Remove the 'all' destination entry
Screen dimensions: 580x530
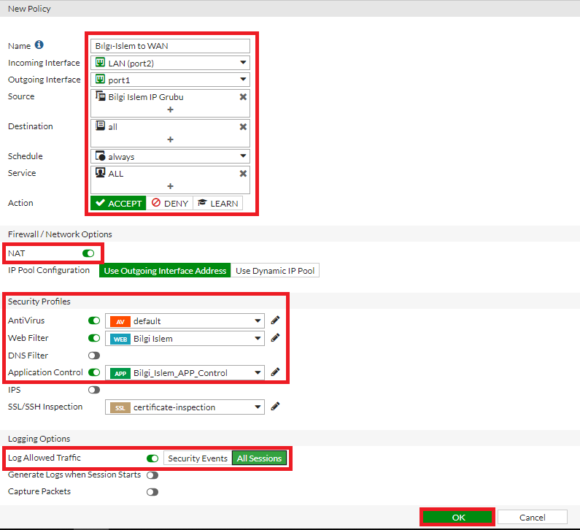click(x=243, y=127)
